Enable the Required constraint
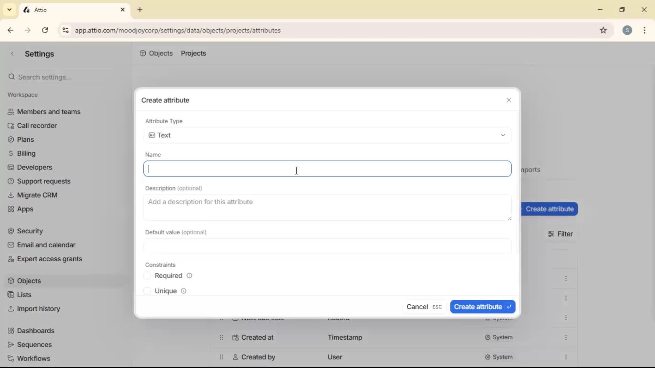655x368 pixels. [x=147, y=275]
